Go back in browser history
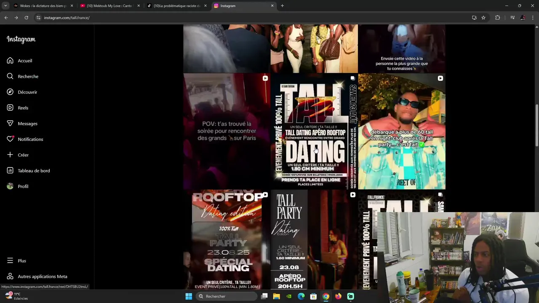 pos(6,18)
